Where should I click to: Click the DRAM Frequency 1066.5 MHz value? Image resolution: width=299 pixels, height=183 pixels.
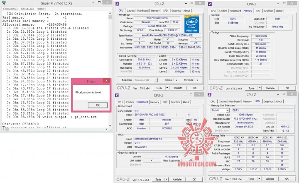(261, 36)
